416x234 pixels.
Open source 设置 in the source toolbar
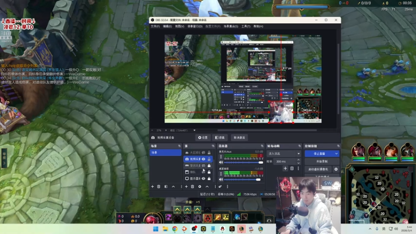(x=203, y=138)
